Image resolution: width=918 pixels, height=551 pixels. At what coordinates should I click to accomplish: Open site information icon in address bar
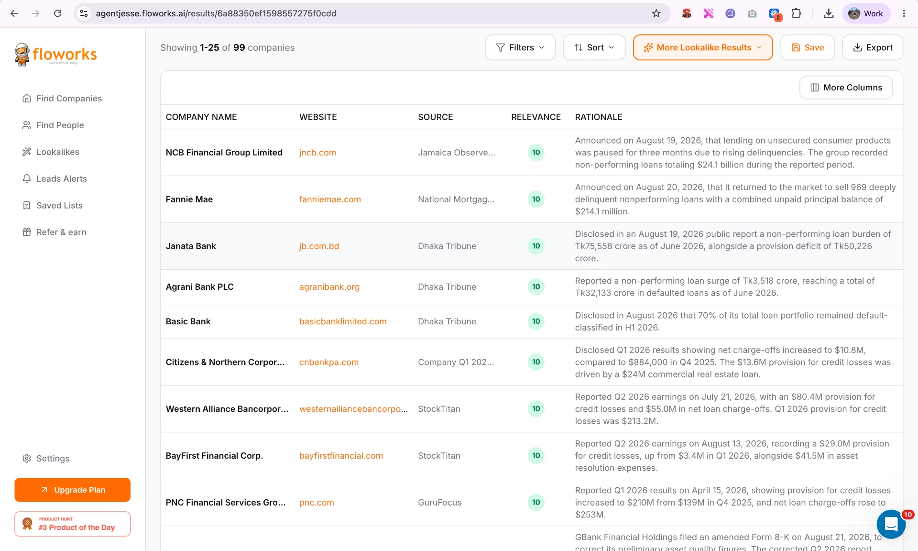point(84,13)
